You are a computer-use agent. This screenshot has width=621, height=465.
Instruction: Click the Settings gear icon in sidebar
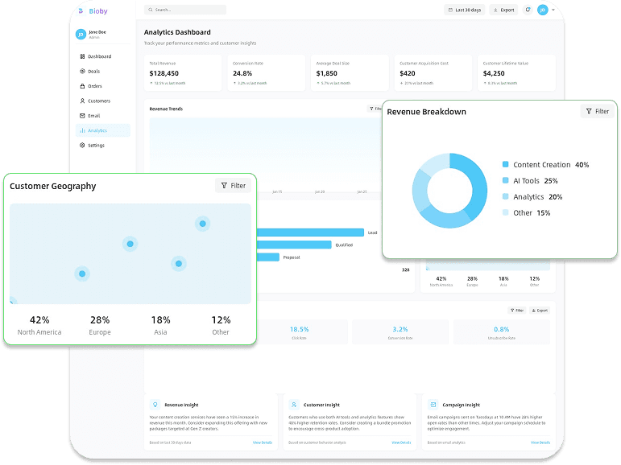pos(82,146)
